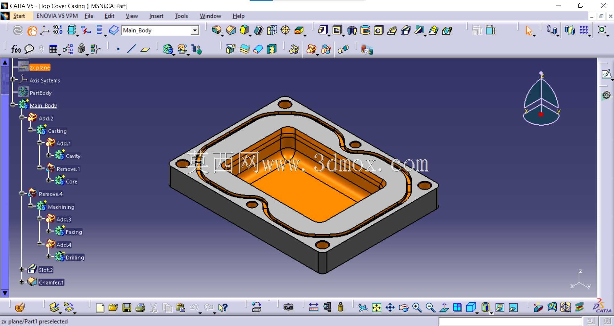Click the power input field
614x326 pixels.
(510, 321)
